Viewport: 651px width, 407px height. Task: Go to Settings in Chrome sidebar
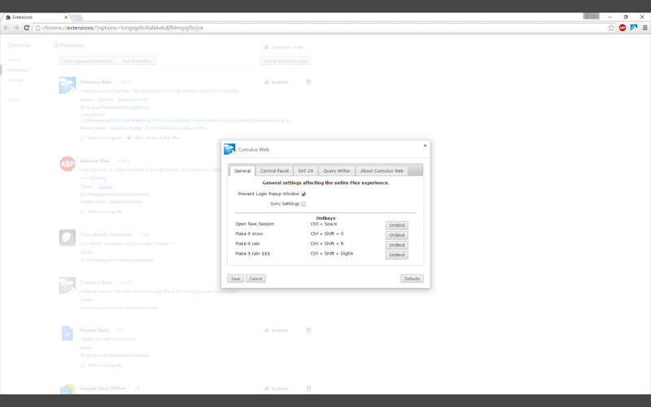[15, 80]
